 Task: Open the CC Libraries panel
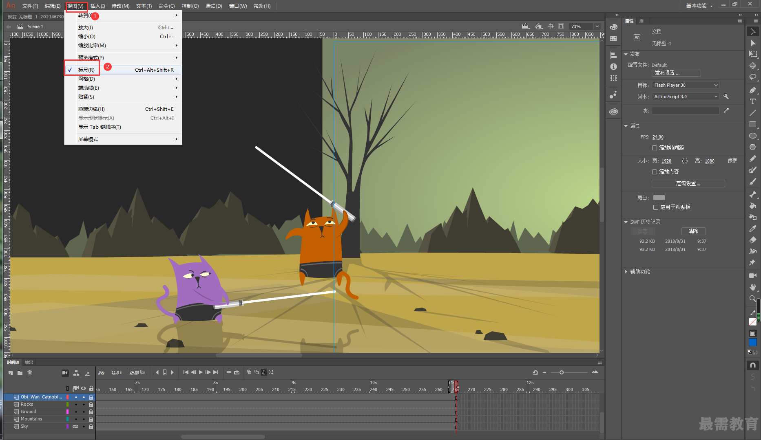[613, 111]
